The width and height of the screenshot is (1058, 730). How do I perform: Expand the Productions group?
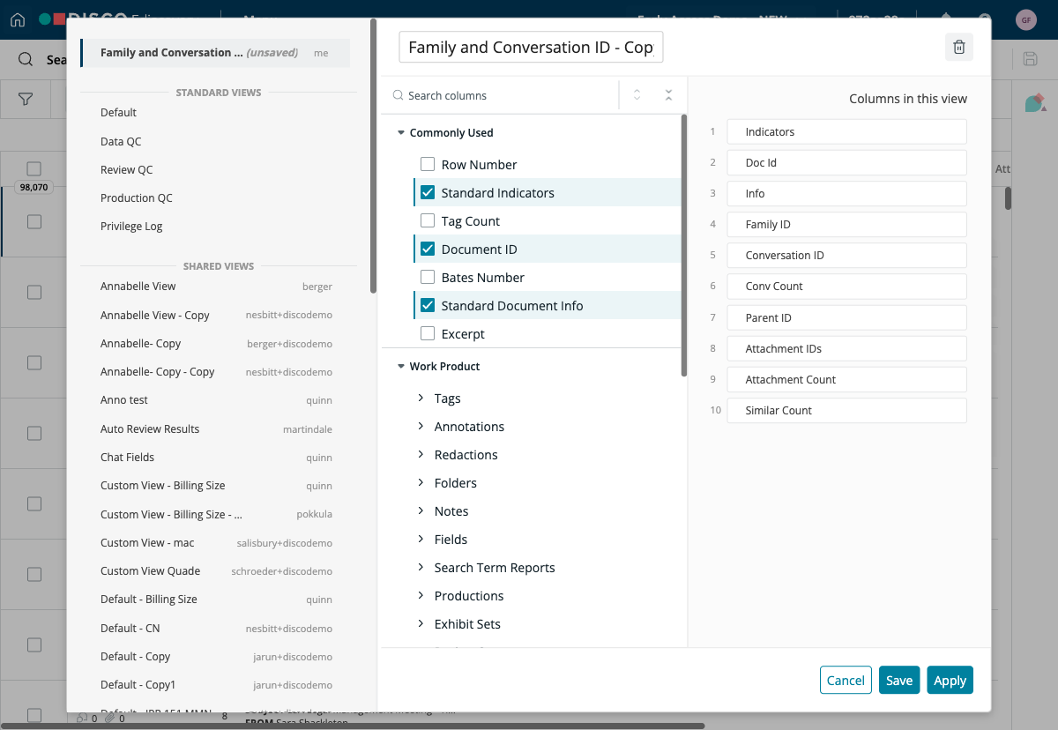coord(421,596)
